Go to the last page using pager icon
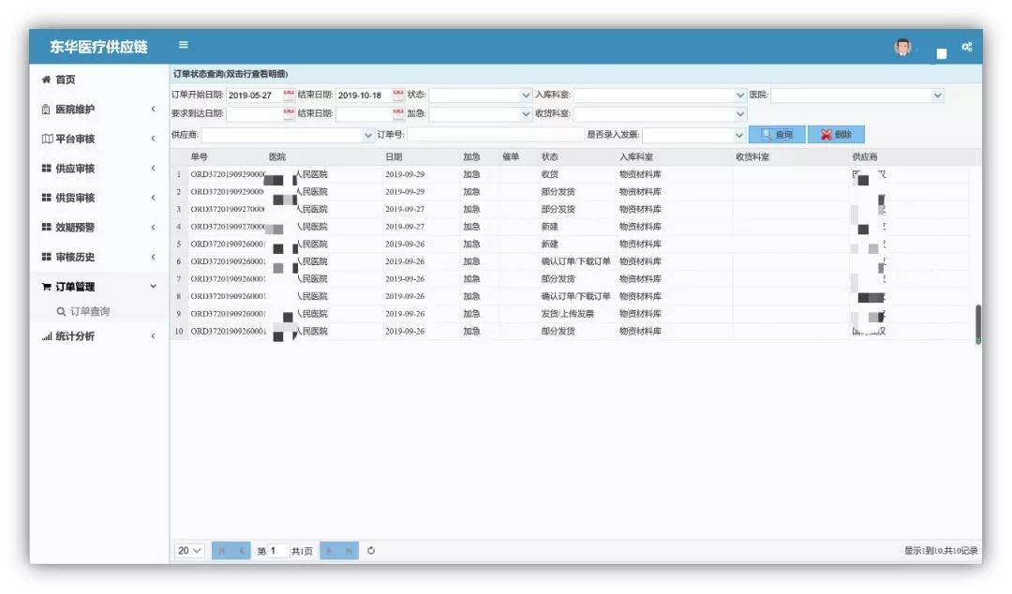The height and width of the screenshot is (594, 1012). point(349,551)
